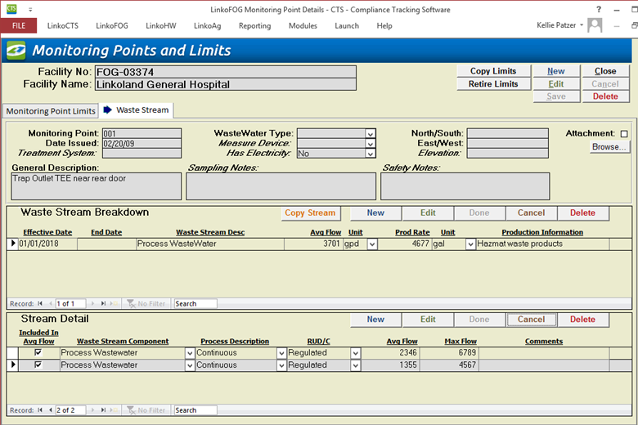Open the Measure Device dropdown
This screenshot has height=425, width=638.
click(x=370, y=144)
